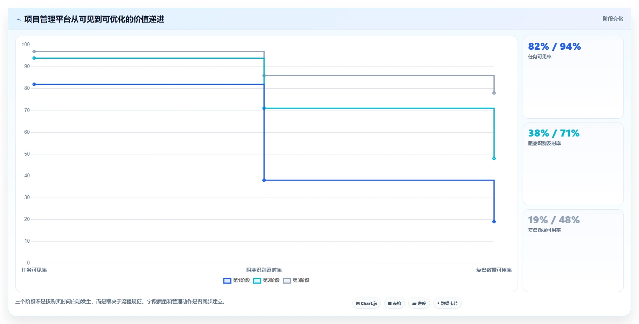Screen dimensions: 639x324
Task: Click 第2阶段 data point at 94
Action: [34, 58]
